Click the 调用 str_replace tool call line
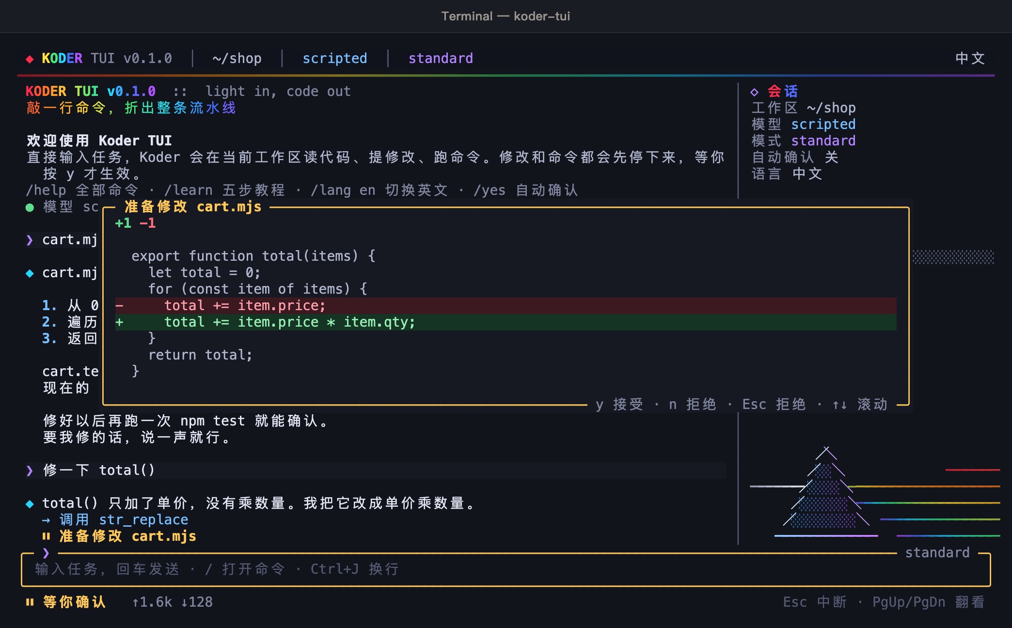 [x=115, y=519]
